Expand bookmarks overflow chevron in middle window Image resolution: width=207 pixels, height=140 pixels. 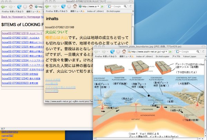click(x=133, y=11)
